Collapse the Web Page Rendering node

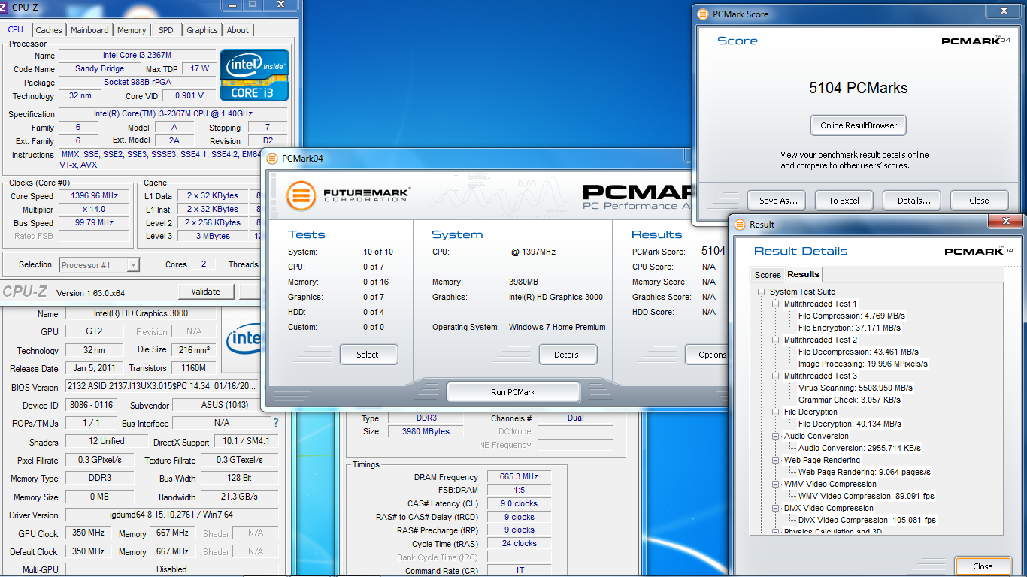(777, 460)
